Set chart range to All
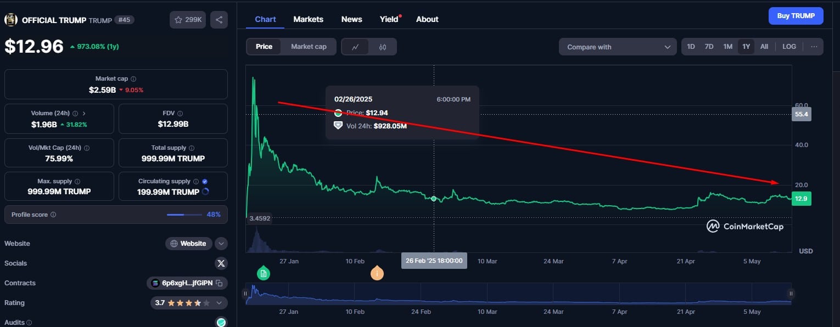This screenshot has height=327, width=840. [764, 47]
